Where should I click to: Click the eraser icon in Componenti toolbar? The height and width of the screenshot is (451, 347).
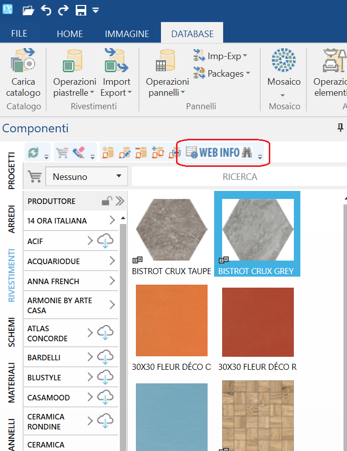(79, 152)
